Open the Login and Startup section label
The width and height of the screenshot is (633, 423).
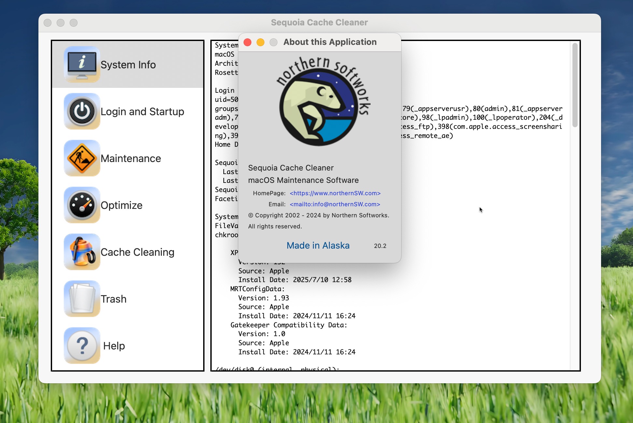pos(142,112)
